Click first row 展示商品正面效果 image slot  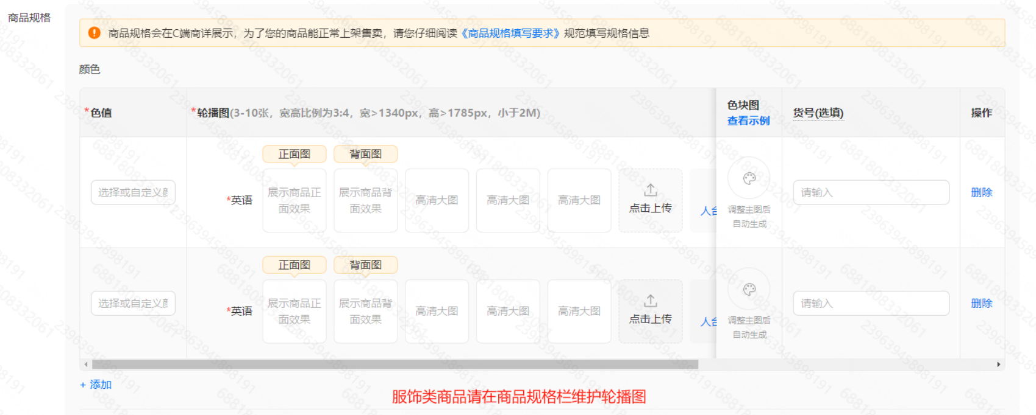[x=295, y=200]
